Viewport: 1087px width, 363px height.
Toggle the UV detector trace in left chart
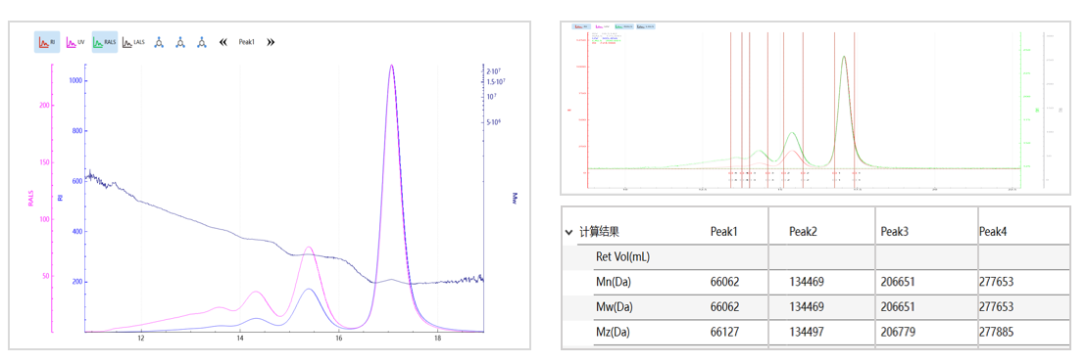75,42
